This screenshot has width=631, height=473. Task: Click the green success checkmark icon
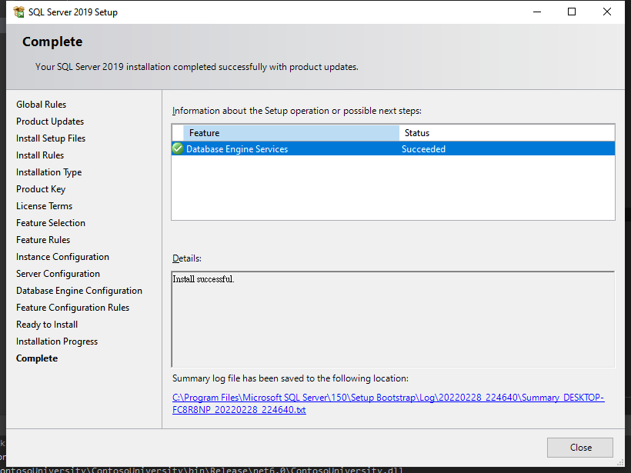pyautogui.click(x=178, y=149)
